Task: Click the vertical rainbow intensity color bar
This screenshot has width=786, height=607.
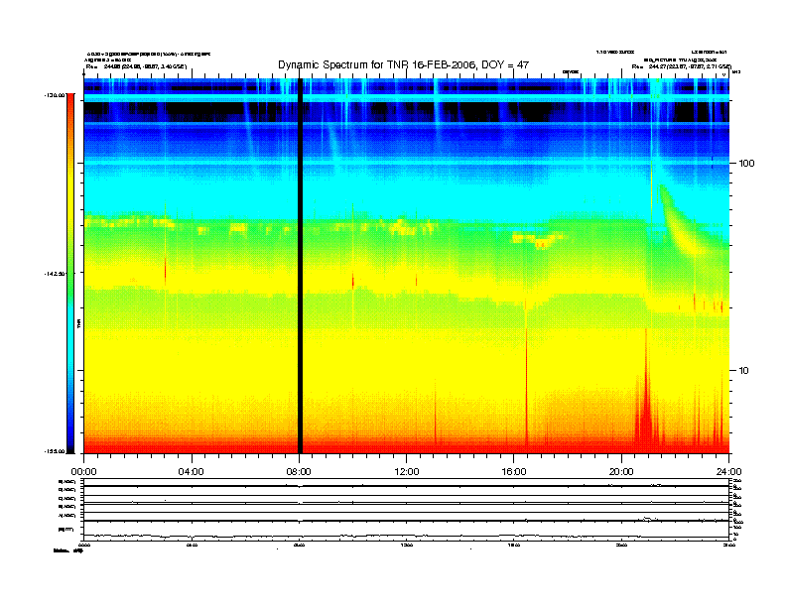Action: tap(70, 273)
